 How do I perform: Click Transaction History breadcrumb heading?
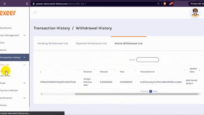coord(52,28)
